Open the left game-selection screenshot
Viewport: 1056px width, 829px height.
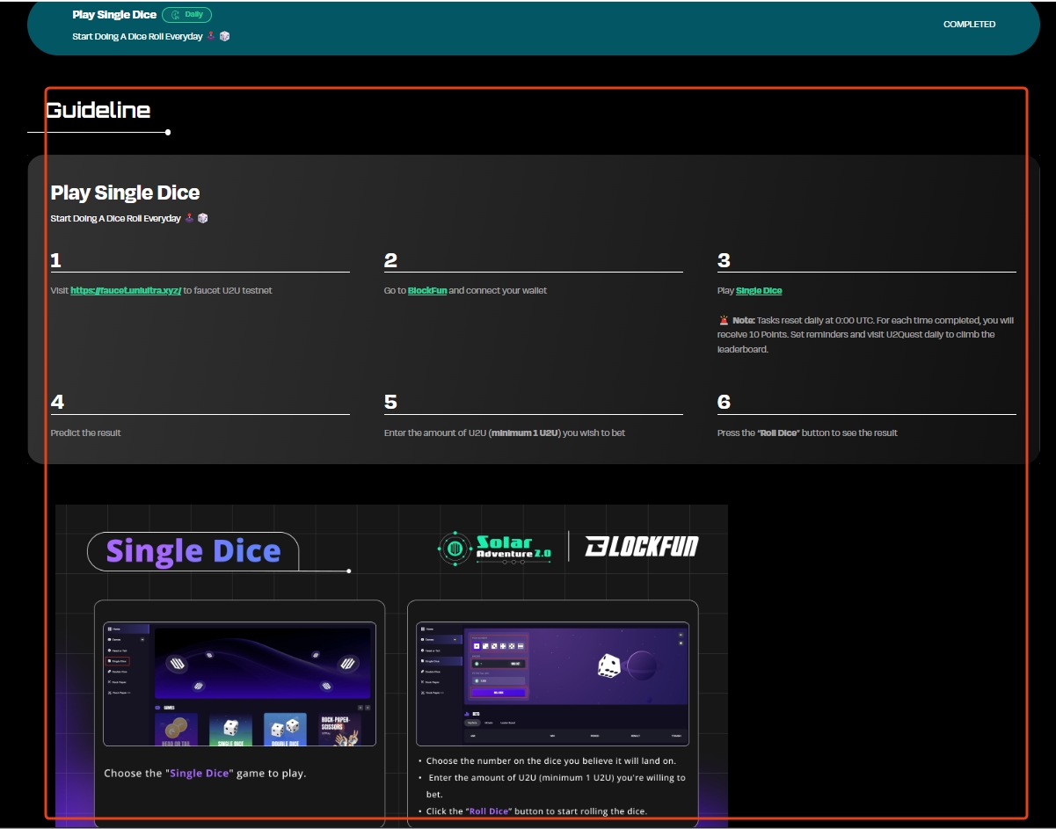click(x=239, y=684)
